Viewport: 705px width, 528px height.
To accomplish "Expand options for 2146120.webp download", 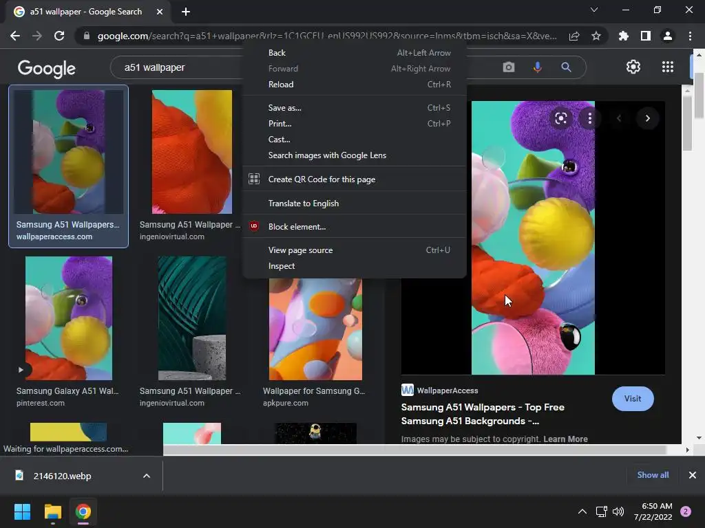I will 147,476.
